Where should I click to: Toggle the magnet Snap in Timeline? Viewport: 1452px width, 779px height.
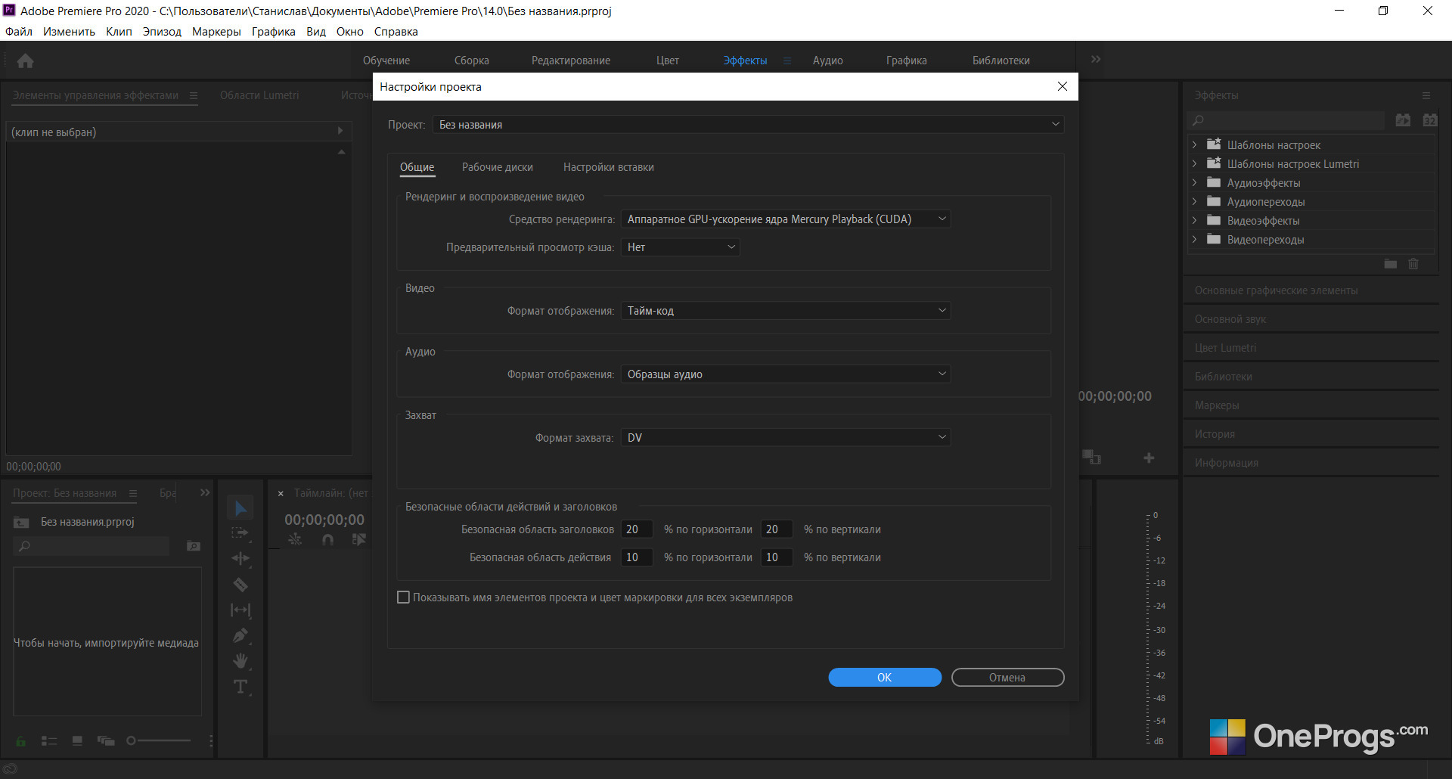click(x=327, y=539)
